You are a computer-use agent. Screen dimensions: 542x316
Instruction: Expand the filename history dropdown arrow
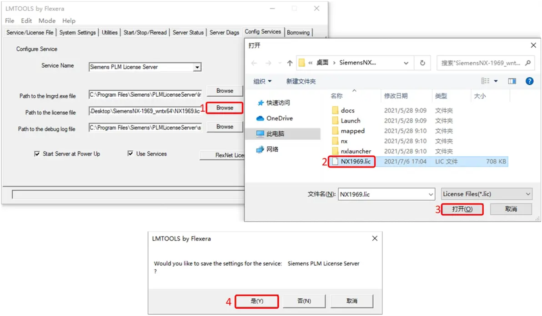coord(431,194)
